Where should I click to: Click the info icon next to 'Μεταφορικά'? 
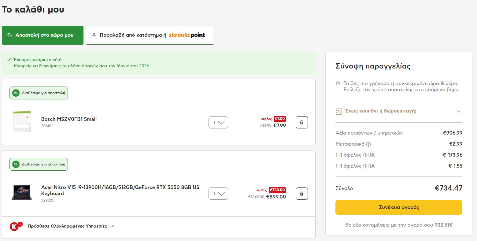pyautogui.click(x=368, y=144)
